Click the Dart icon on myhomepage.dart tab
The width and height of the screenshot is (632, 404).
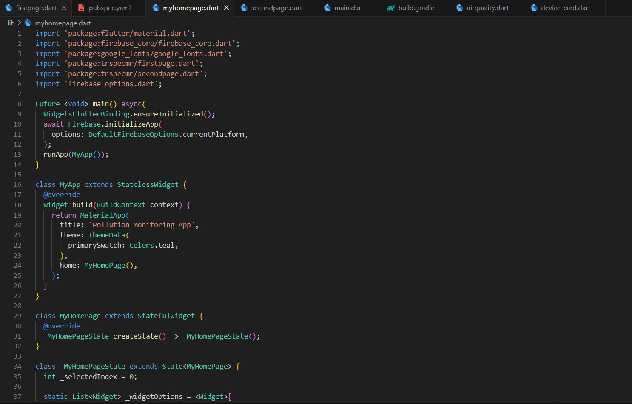point(156,8)
